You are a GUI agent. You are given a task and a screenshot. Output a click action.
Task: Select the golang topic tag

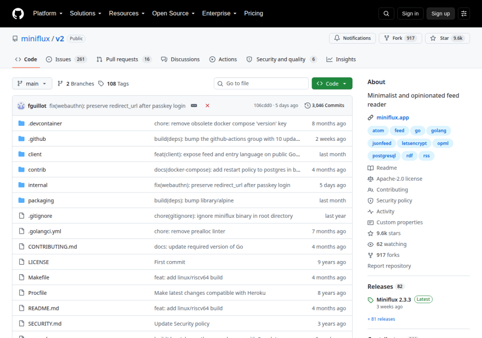pos(438,131)
